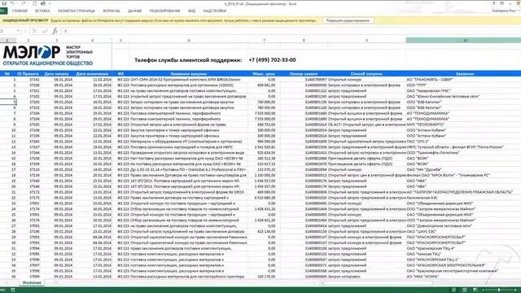Select column header 9
The width and height of the screenshot is (521, 293).
pyautogui.click(x=366, y=40)
